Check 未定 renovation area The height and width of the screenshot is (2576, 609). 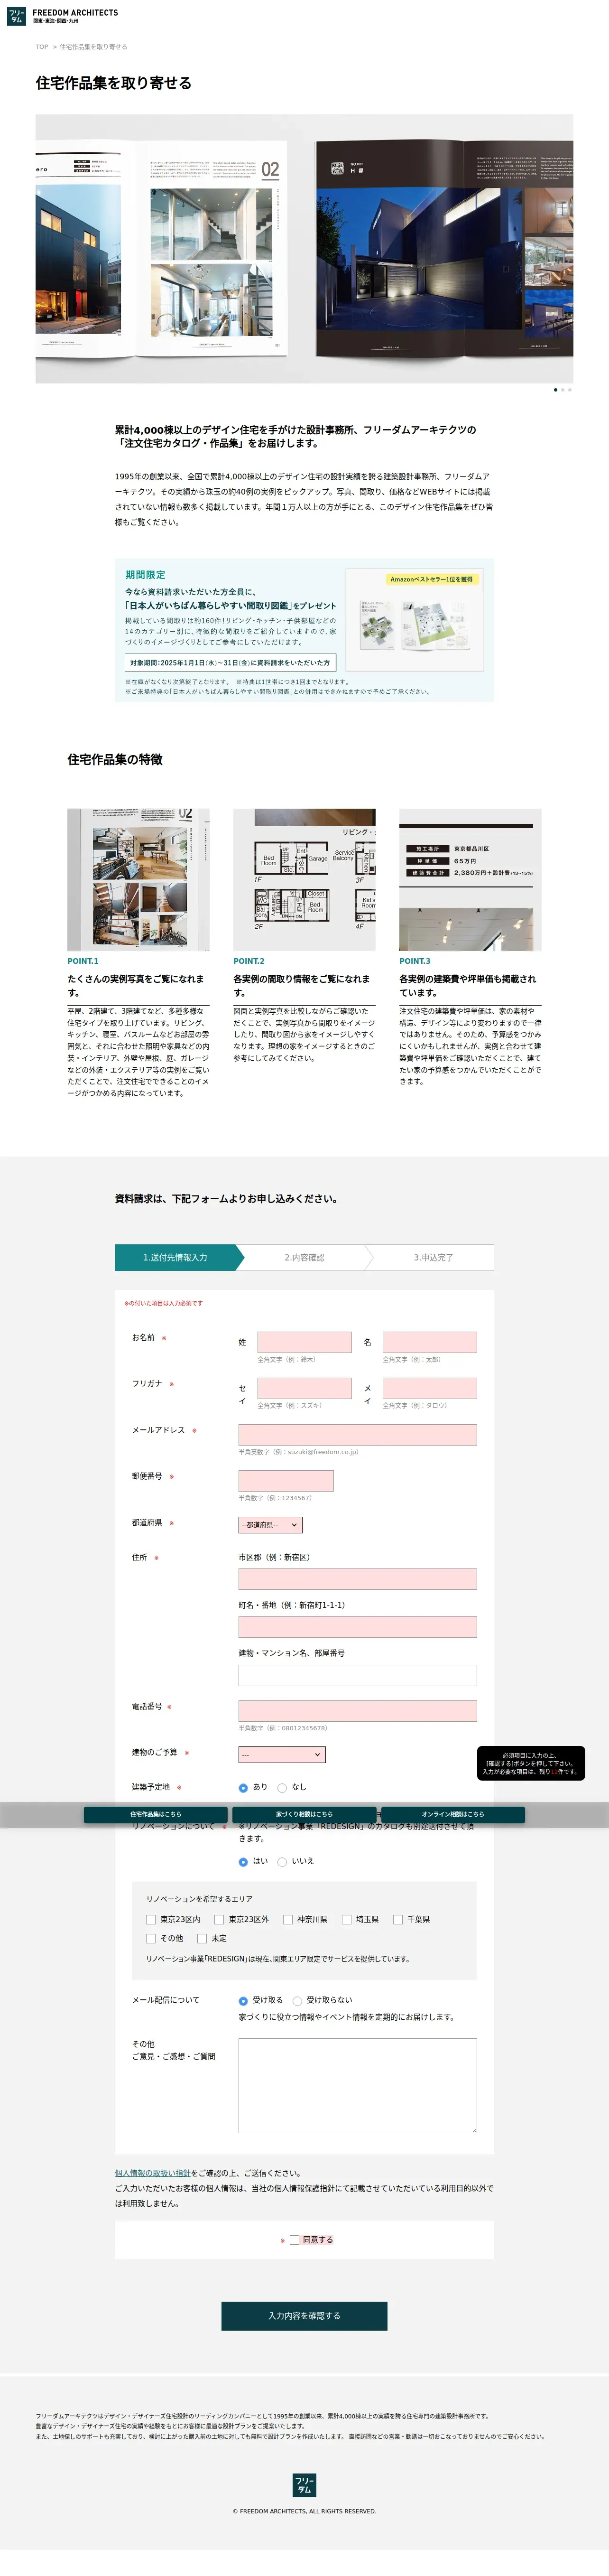202,1939
